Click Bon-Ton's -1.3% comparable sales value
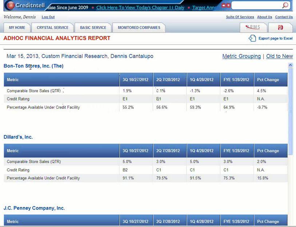The image size is (296, 227). pyautogui.click(x=195, y=91)
